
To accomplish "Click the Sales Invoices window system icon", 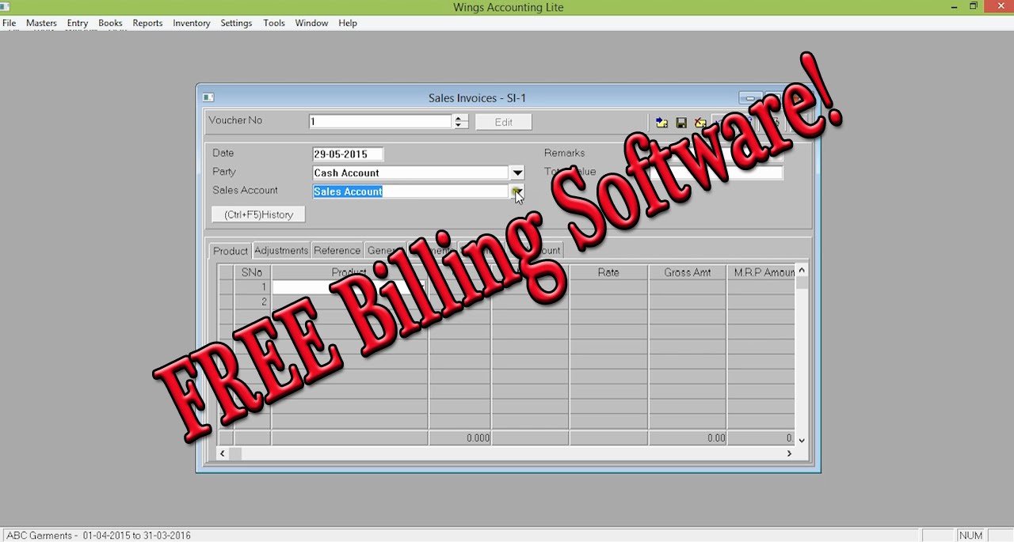I will tap(208, 97).
